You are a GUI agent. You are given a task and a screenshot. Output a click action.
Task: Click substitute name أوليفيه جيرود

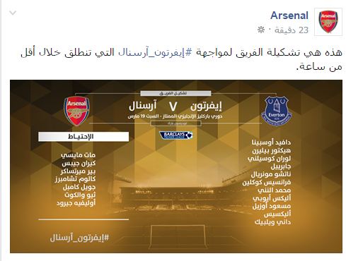pyautogui.click(x=76, y=203)
